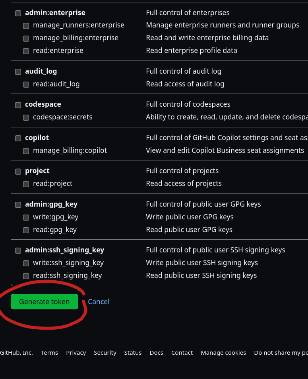Tick the manage_billing:enterprise checkbox
Screen dimensions: 308x379
click(26, 39)
